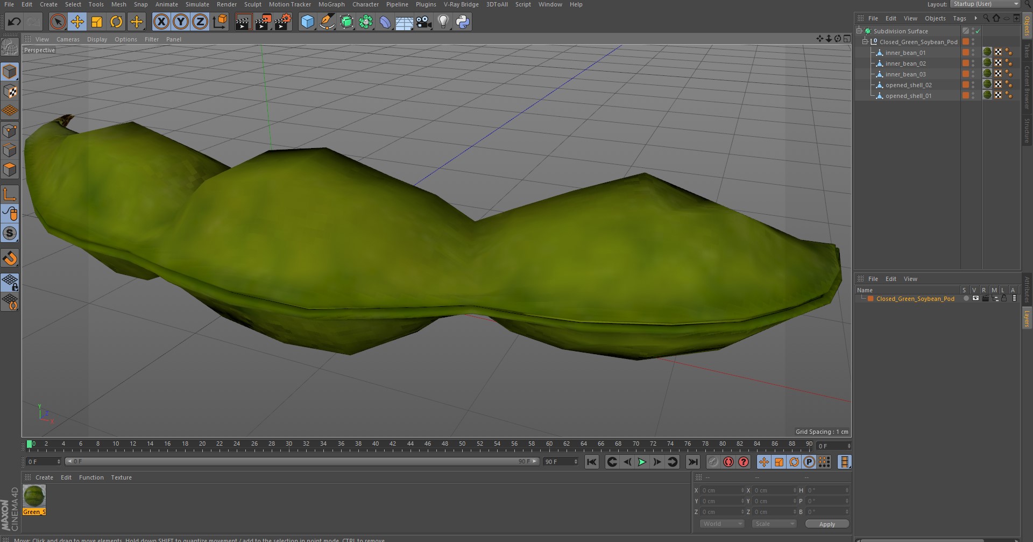Switch to the Structure side tab
Screen dimensions: 1033x542
tap(1027, 130)
